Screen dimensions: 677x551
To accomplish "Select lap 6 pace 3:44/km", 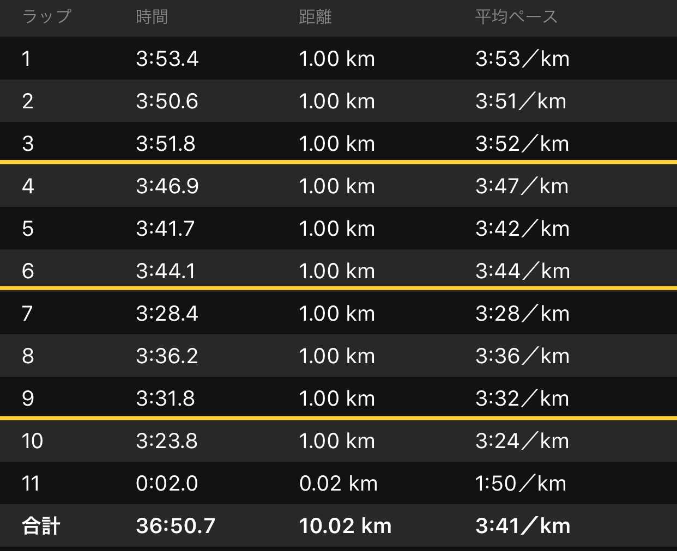I will 523,271.
